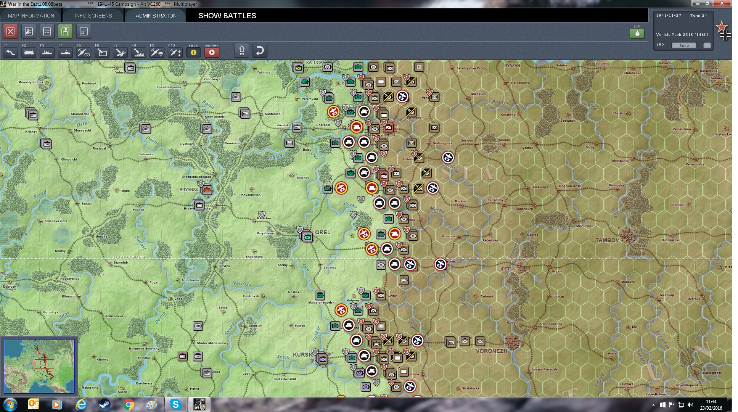Click the small blank button beside Snow

[707, 45]
